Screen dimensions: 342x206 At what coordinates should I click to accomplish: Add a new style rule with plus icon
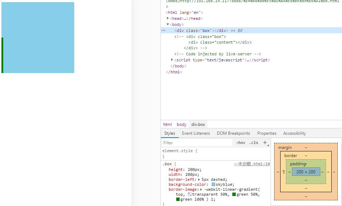click(x=265, y=143)
